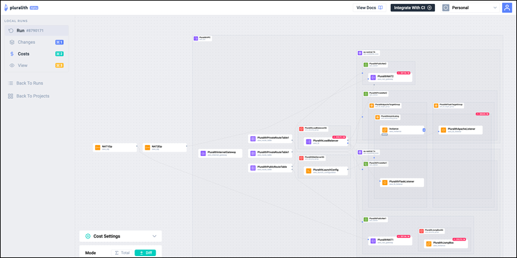Image resolution: width=517 pixels, height=258 pixels.
Task: Click the PluralithVPC group icon
Action: coord(196,39)
